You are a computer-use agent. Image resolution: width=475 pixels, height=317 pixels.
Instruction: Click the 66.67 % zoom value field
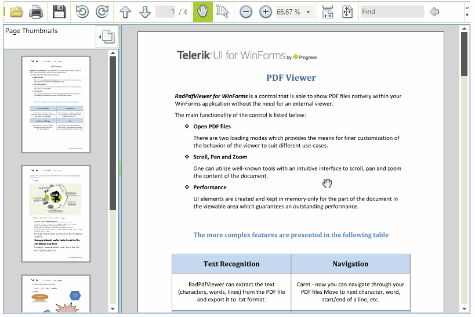tap(288, 12)
